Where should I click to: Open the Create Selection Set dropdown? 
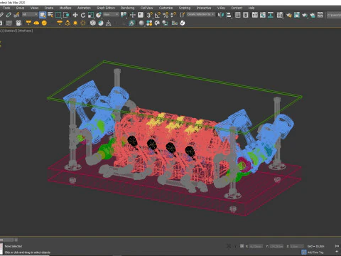click(201, 14)
